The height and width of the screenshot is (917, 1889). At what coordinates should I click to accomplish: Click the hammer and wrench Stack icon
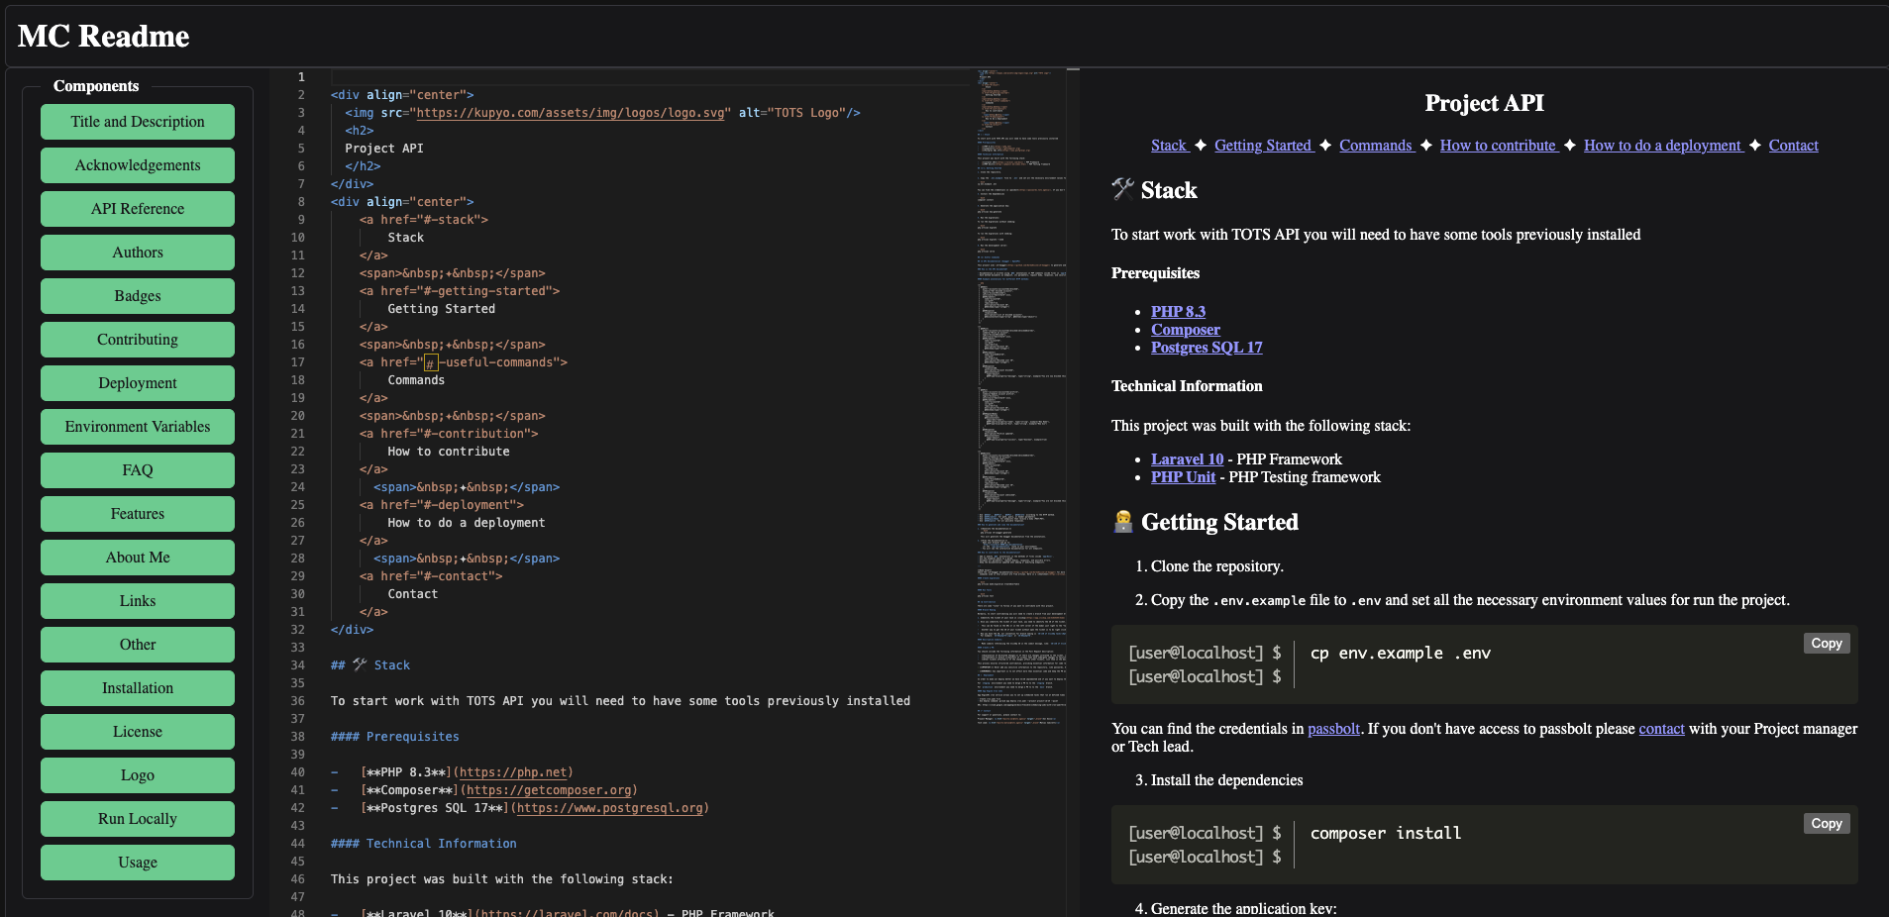(1122, 189)
